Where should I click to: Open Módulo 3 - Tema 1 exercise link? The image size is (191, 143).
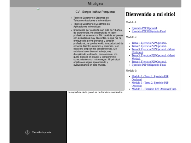pos(150,78)
